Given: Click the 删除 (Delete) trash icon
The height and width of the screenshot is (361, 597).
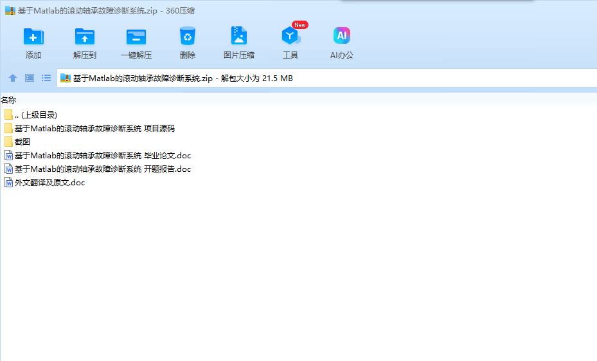Looking at the screenshot, I should click(x=187, y=36).
